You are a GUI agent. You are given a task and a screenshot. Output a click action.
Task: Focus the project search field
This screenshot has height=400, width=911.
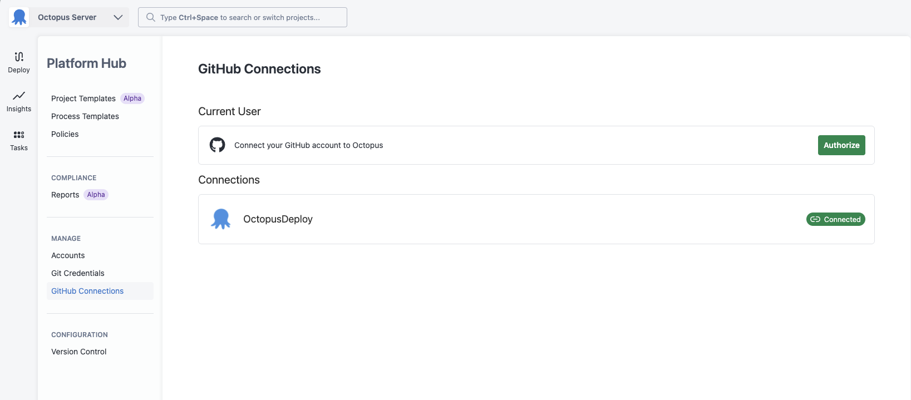click(x=243, y=17)
